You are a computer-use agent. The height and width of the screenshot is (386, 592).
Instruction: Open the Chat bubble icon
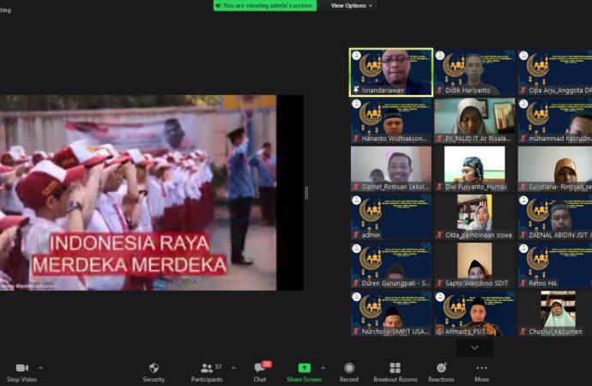click(260, 367)
